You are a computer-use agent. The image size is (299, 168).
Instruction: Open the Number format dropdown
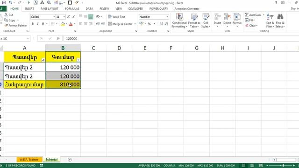pos(167,17)
